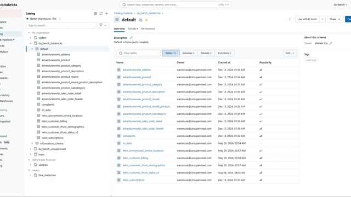Image resolution: width=351 pixels, height=197 pixels.
Task: Collapse the default schema tree node
Action: coord(32,49)
